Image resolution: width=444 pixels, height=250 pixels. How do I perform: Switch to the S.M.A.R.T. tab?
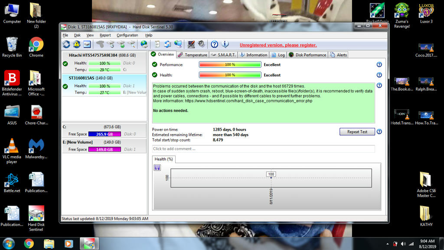click(223, 55)
